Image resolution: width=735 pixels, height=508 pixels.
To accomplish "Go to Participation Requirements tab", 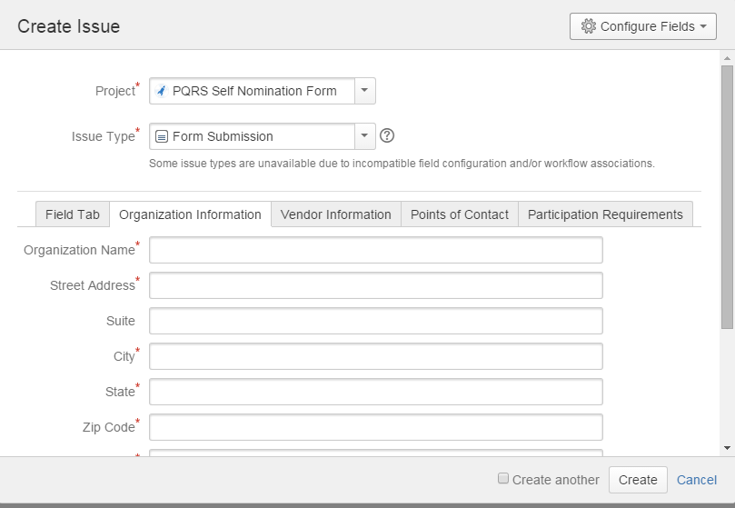I will click(605, 214).
